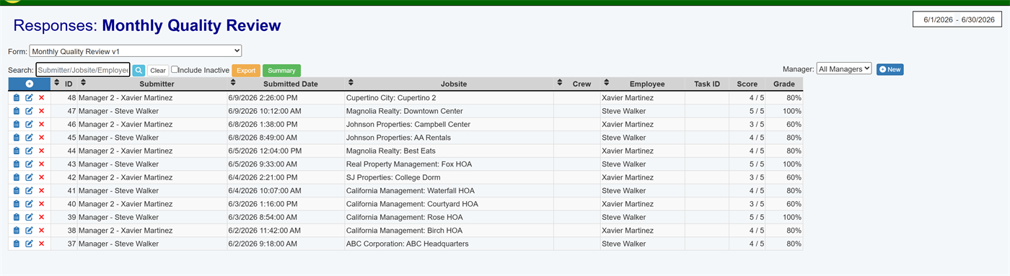Click jobsite California Management: Waterfall HOA
The image size is (1010, 276).
tap(411, 191)
